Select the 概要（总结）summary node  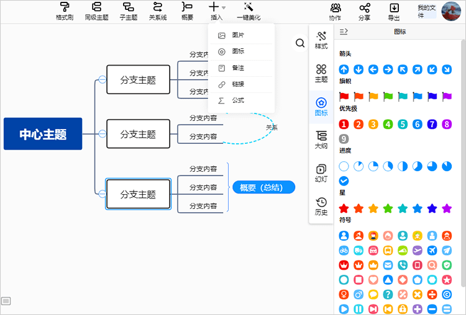click(263, 187)
